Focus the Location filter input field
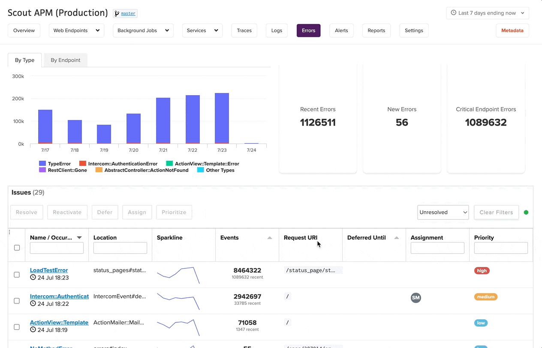The image size is (542, 348). click(120, 248)
